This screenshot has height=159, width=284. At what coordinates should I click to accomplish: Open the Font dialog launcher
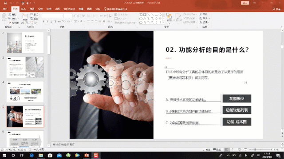85,27
